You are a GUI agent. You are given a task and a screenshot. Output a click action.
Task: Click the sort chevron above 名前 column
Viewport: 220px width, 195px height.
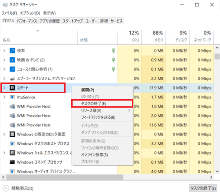click(38, 31)
